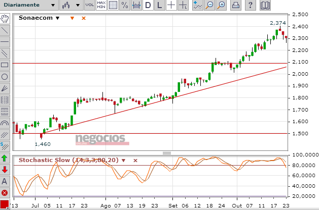This screenshot has width=319, height=210.
Task: Click the 2,500 price axis label
Action: 300,14
